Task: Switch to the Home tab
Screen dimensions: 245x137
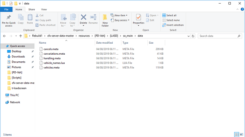Action: (x=19, y=9)
